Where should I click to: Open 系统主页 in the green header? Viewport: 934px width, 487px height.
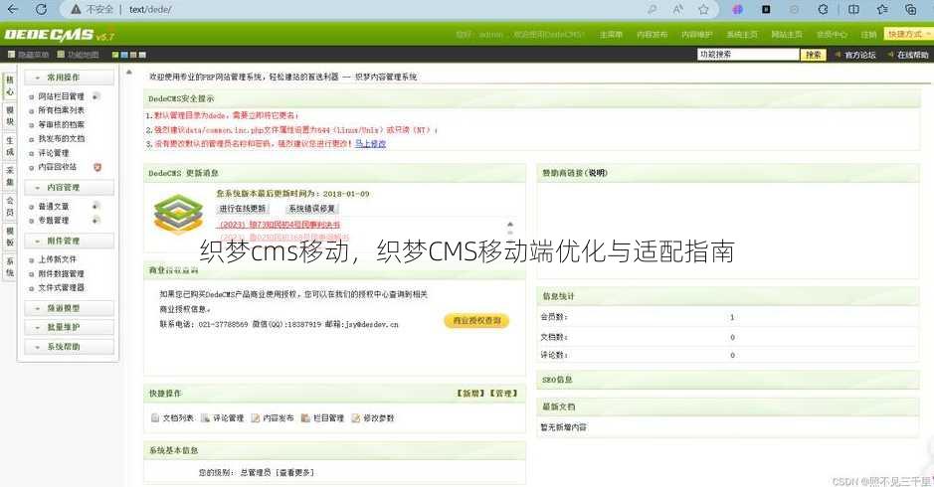click(742, 35)
